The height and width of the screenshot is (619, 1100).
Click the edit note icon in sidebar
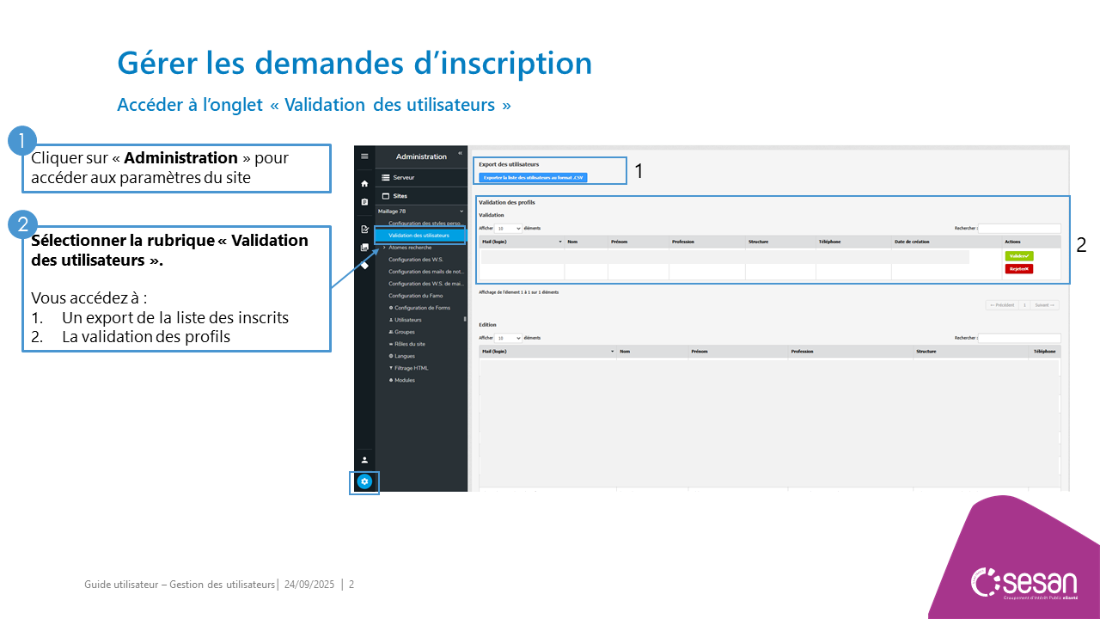tap(364, 230)
